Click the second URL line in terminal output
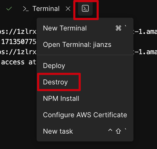157x149 pixels. pos(18,52)
